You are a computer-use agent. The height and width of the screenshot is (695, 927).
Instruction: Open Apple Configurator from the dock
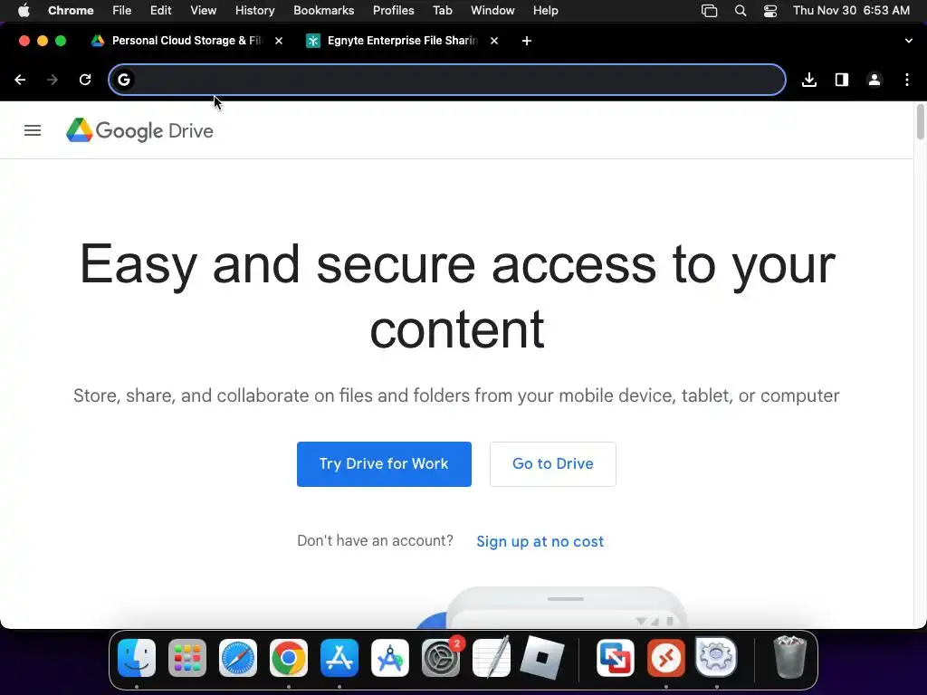click(390, 658)
